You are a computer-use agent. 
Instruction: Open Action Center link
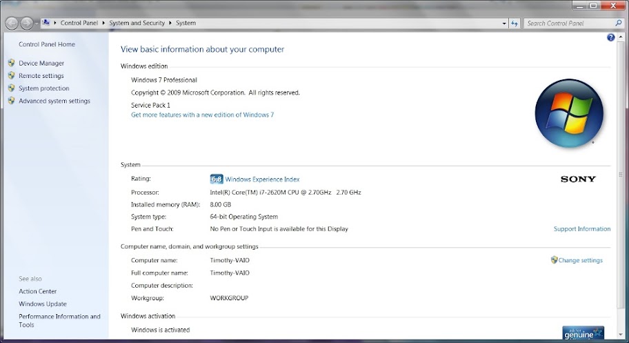[37, 291]
